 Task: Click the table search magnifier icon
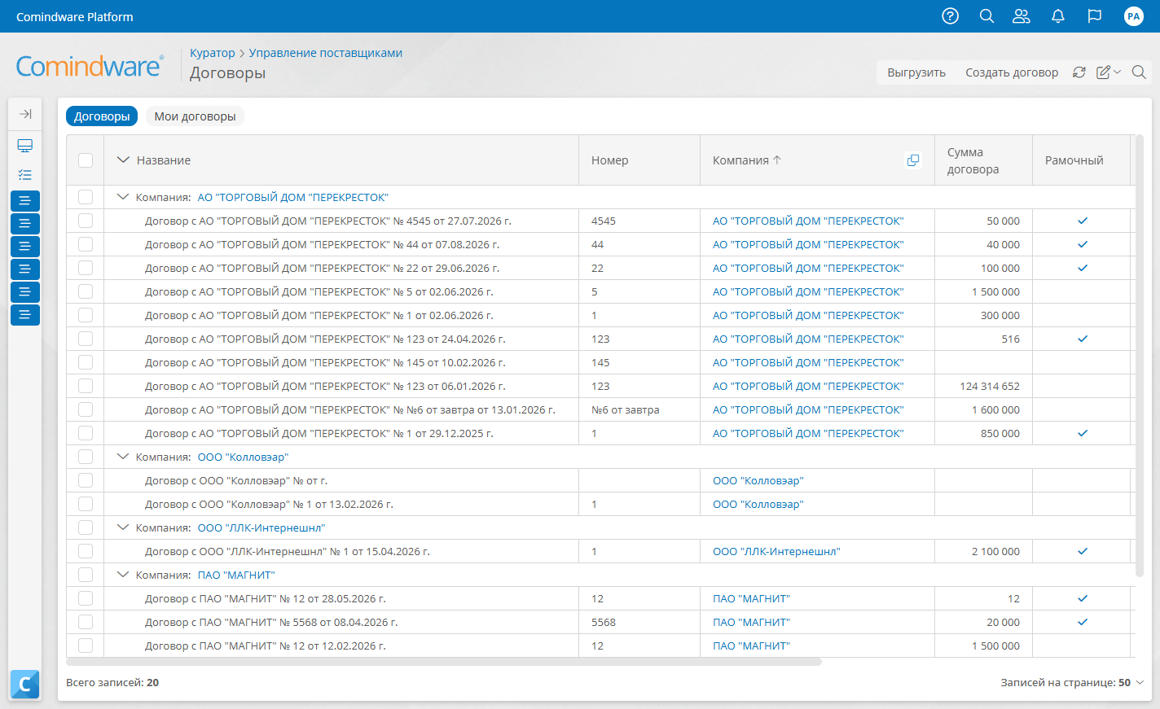click(1140, 72)
